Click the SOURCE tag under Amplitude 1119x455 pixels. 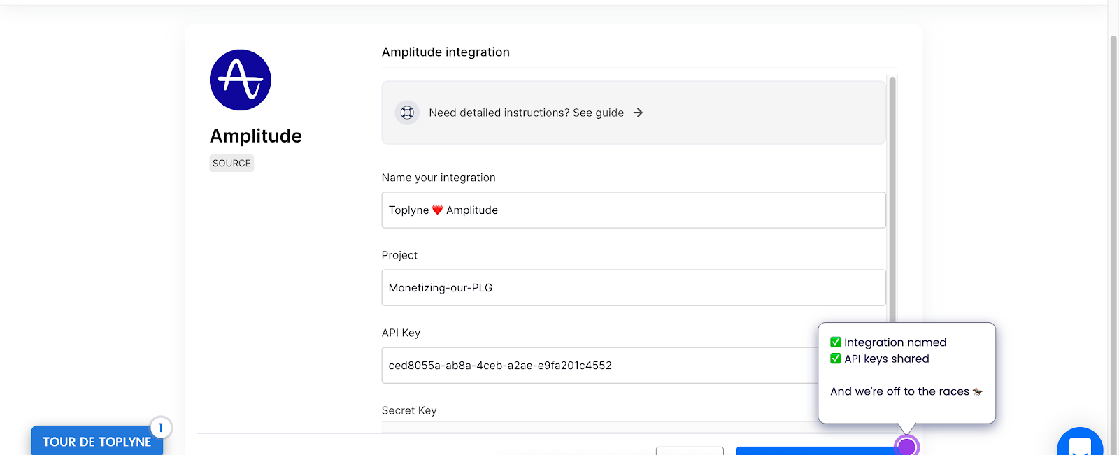231,164
